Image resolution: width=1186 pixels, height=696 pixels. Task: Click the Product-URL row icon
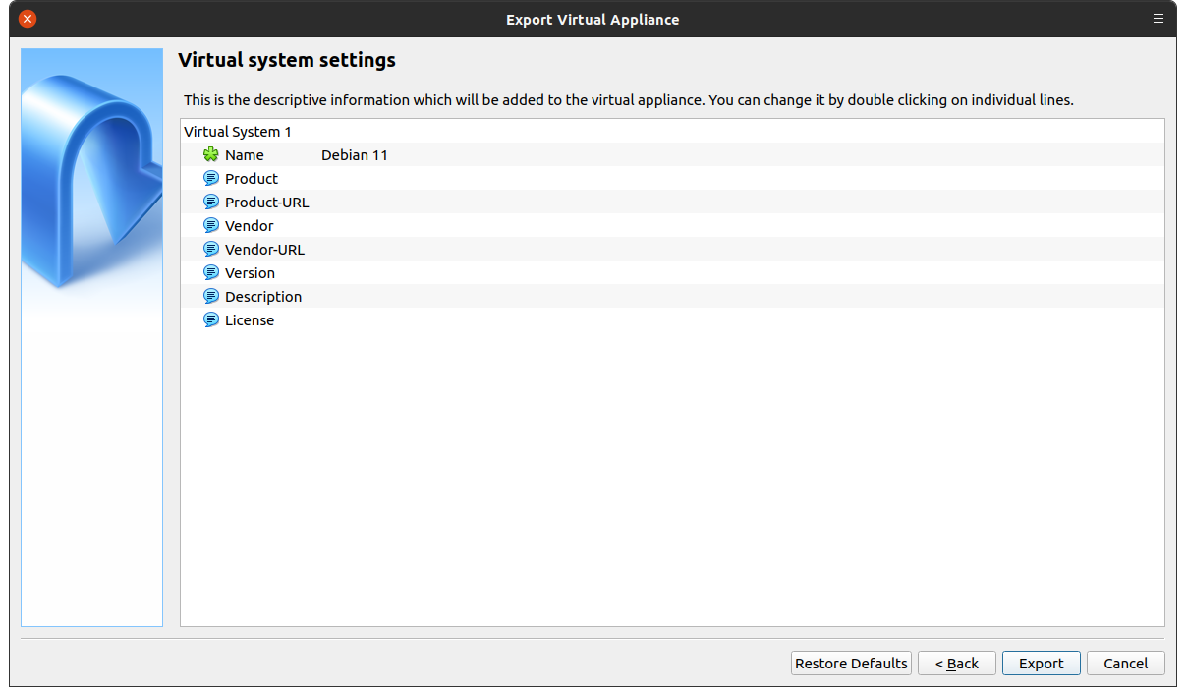pyautogui.click(x=210, y=202)
